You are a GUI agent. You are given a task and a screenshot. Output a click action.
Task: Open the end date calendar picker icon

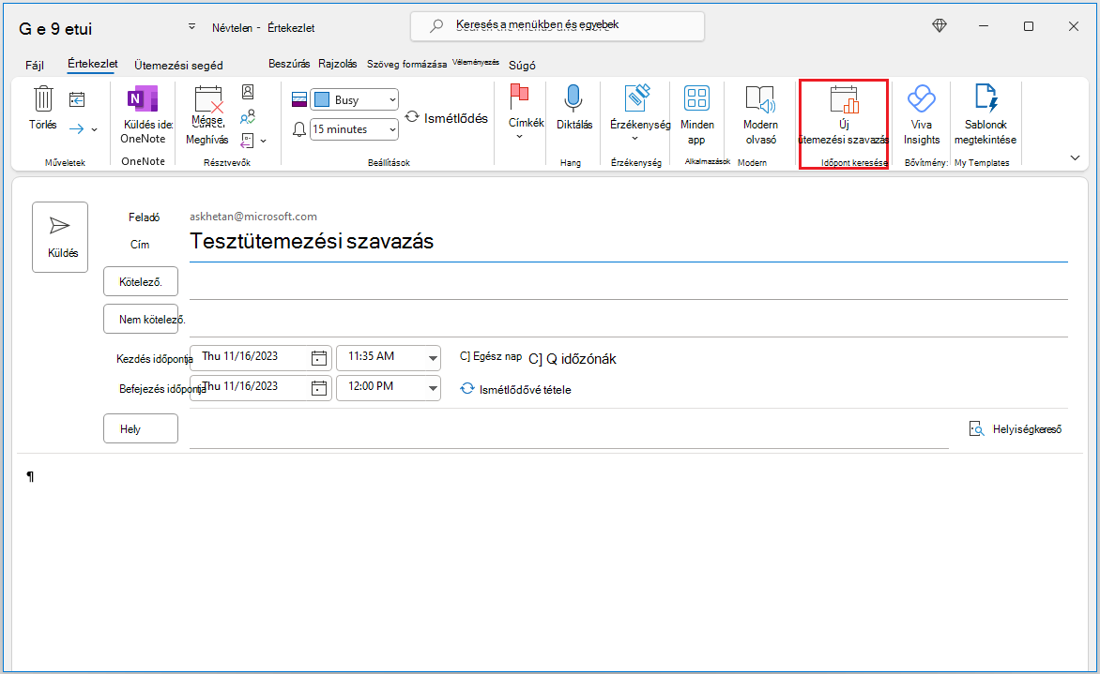click(x=319, y=388)
